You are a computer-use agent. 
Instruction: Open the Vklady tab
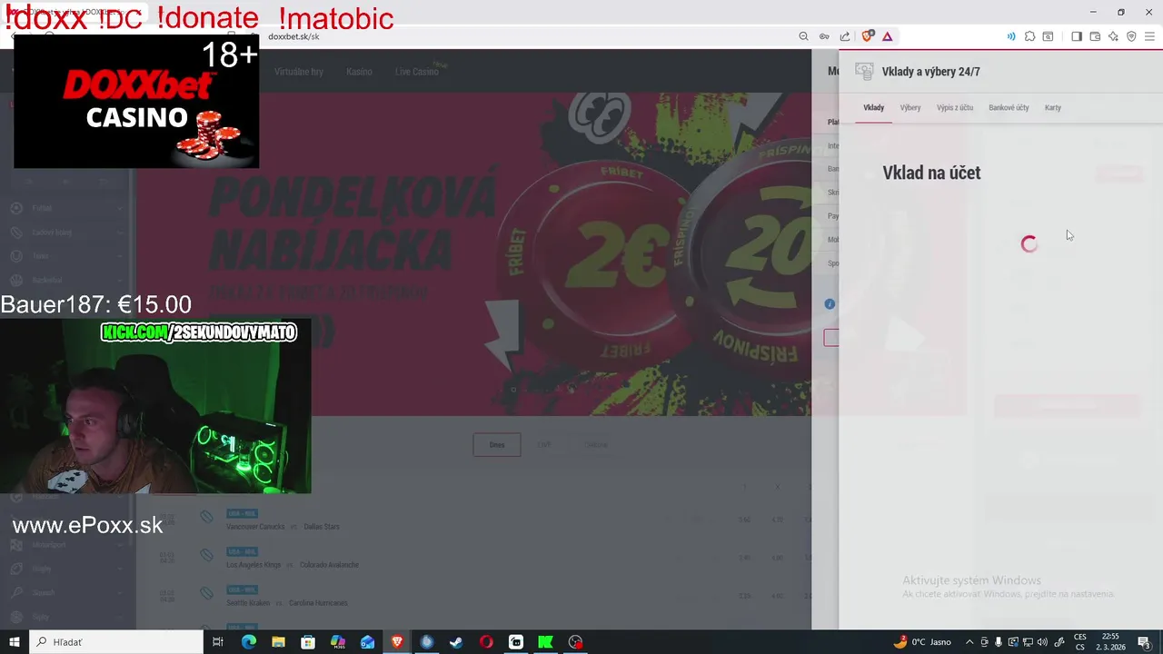(x=873, y=107)
